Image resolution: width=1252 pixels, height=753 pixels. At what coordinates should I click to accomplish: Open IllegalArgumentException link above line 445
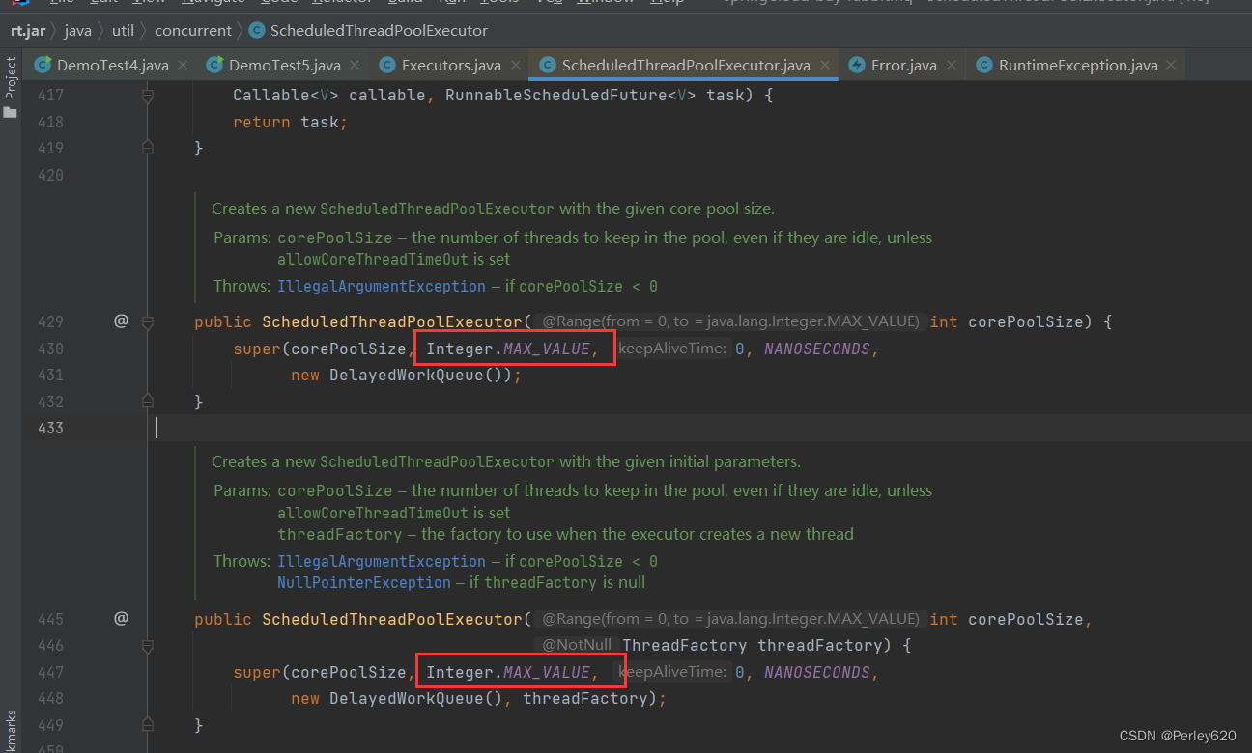pos(382,561)
